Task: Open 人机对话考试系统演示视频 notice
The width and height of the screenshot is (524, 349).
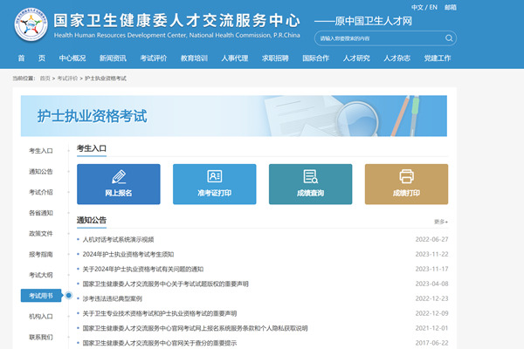Action: pyautogui.click(x=119, y=239)
